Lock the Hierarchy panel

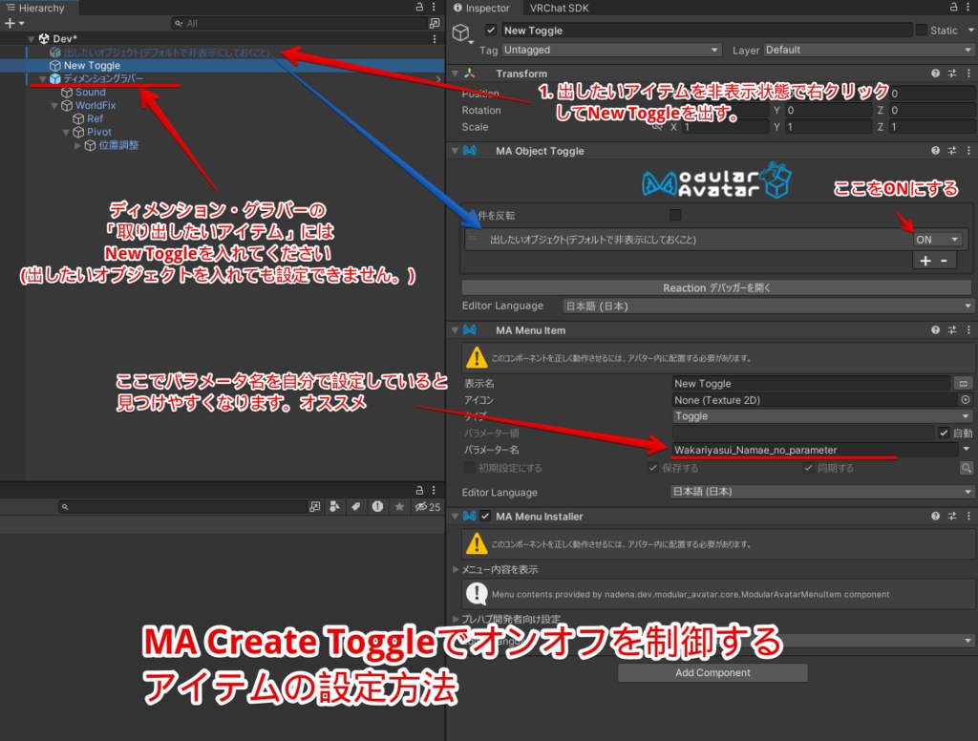pyautogui.click(x=420, y=7)
